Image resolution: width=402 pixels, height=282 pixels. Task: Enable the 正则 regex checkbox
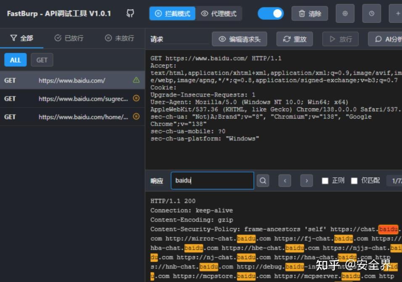pos(325,181)
